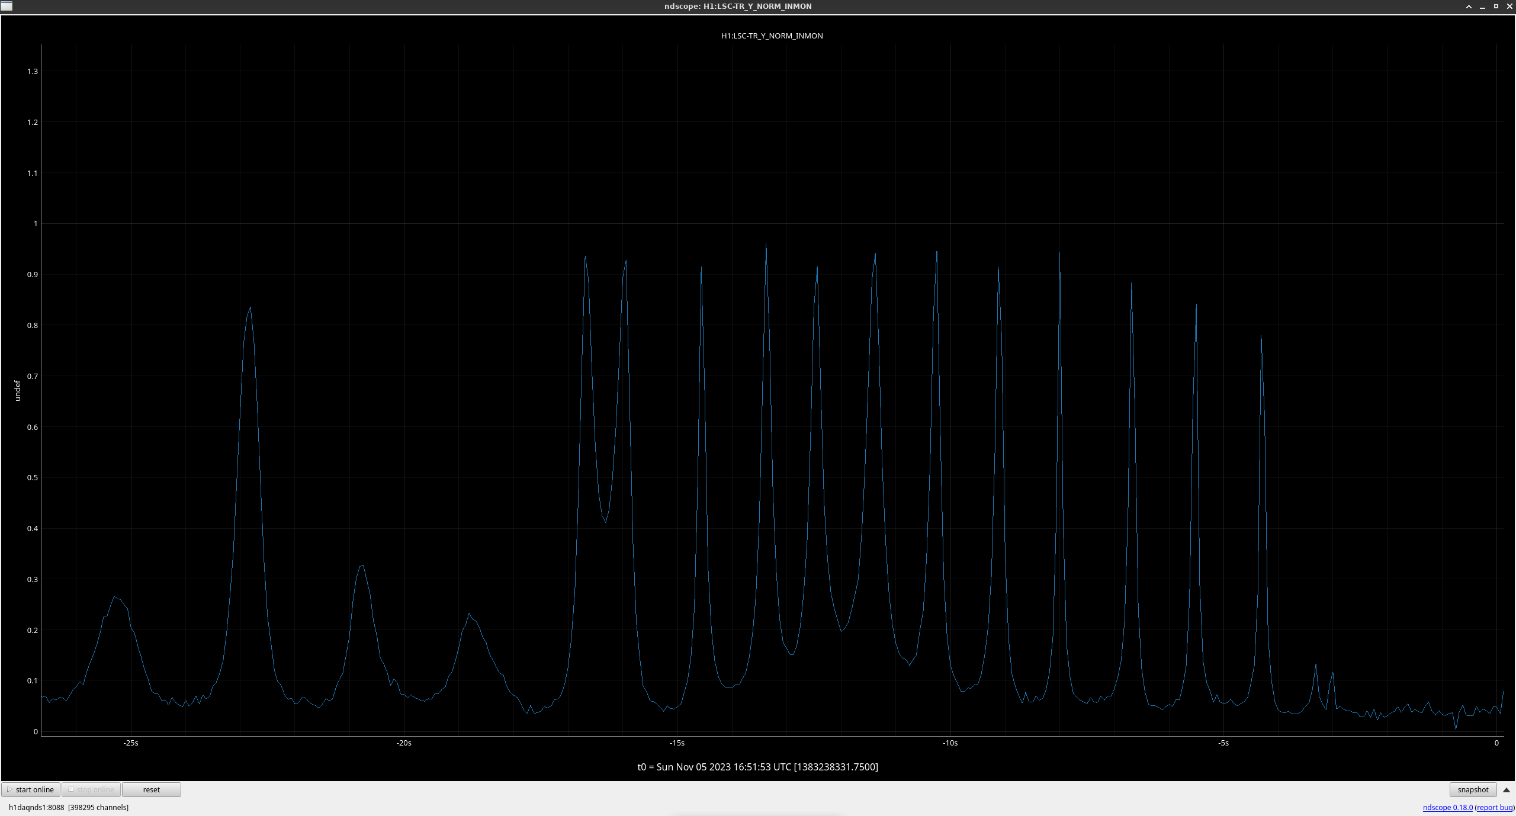Click the t0 timestamp label below the plot
The height and width of the screenshot is (816, 1516).
tap(757, 767)
